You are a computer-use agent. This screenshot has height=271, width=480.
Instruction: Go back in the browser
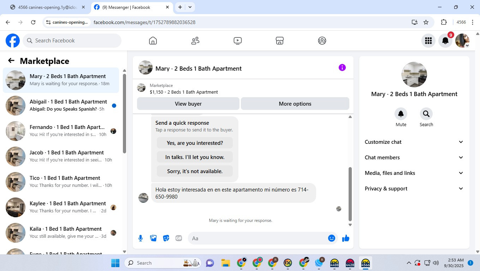coord(8,22)
